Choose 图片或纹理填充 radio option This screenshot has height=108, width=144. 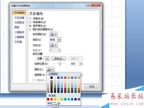(x=30, y=29)
